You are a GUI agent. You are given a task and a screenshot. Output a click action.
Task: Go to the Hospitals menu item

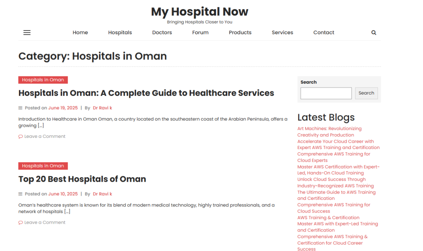coord(120,33)
